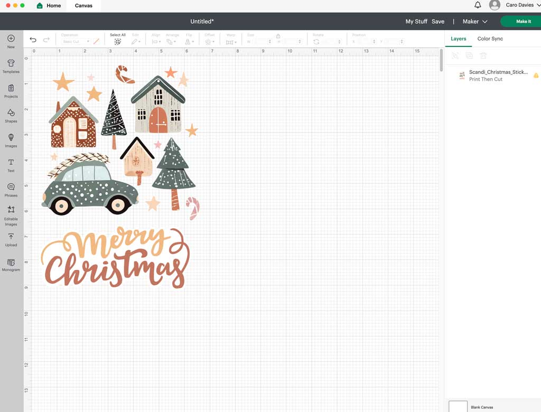
Task: Click the Print Then Cut label
Action: tap(486, 79)
